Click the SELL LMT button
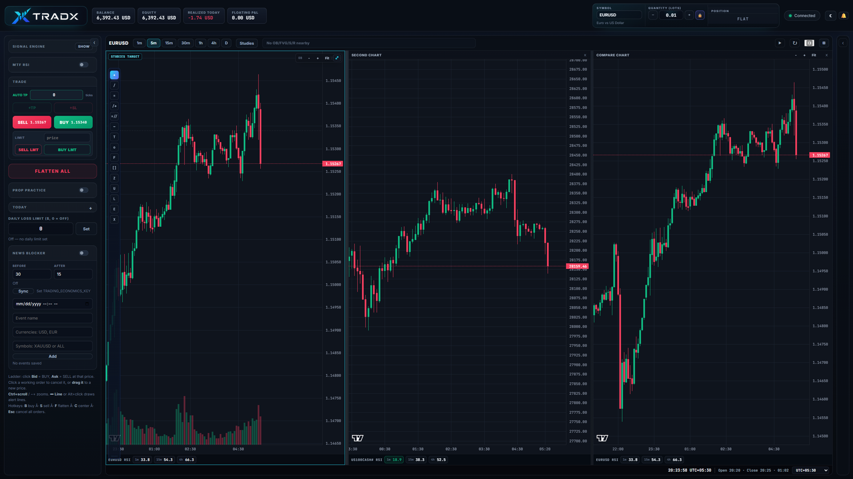Screen dimensions: 853x479 pyautogui.click(x=28, y=150)
